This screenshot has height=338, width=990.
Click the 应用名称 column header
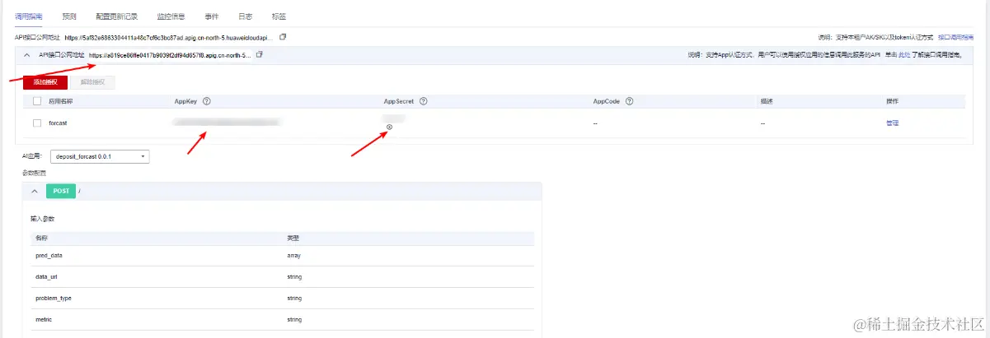pos(61,101)
